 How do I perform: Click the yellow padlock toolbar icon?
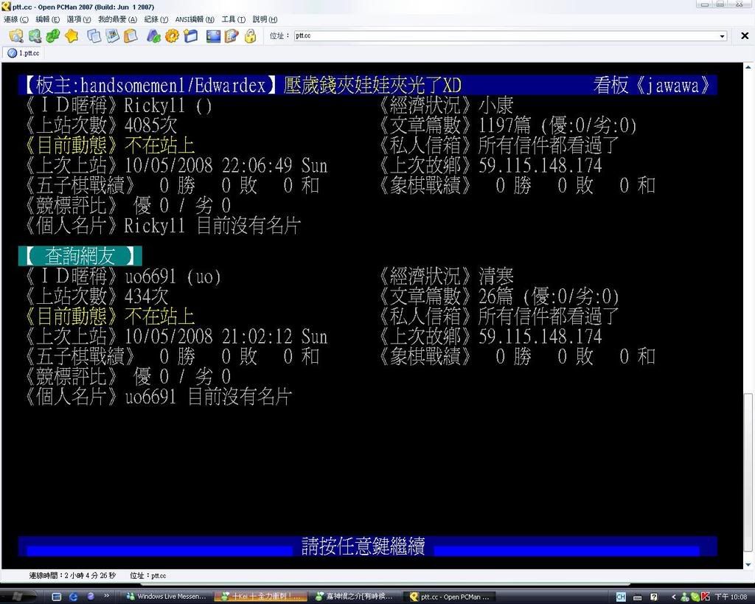coord(250,35)
